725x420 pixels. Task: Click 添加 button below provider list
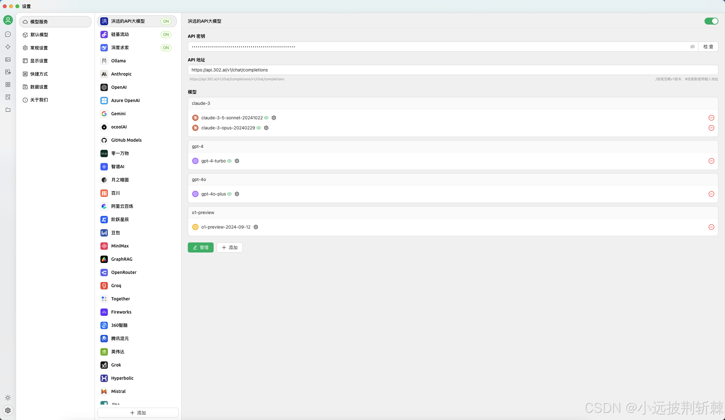pyautogui.click(x=138, y=413)
